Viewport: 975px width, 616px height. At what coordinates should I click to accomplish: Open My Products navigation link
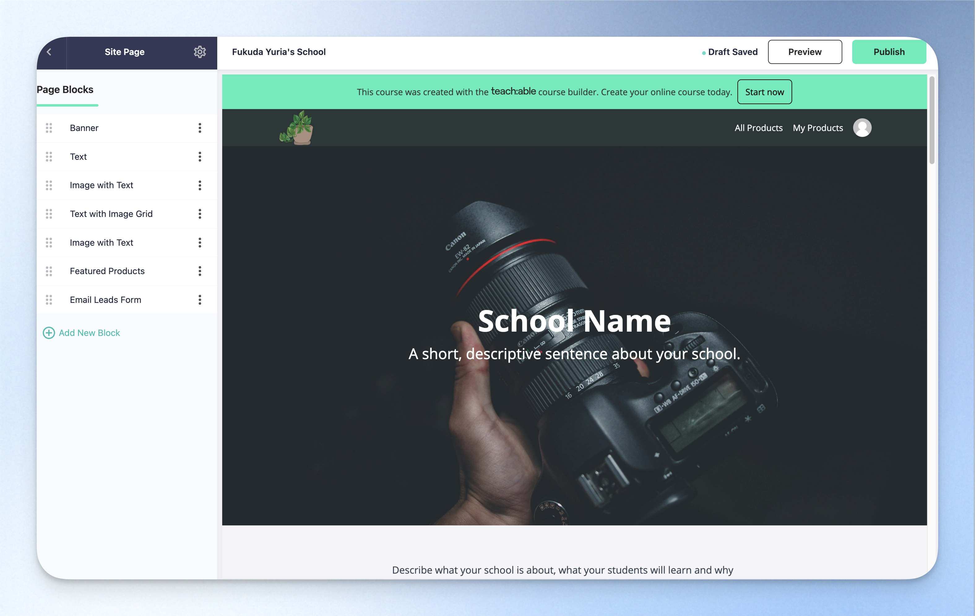(818, 128)
